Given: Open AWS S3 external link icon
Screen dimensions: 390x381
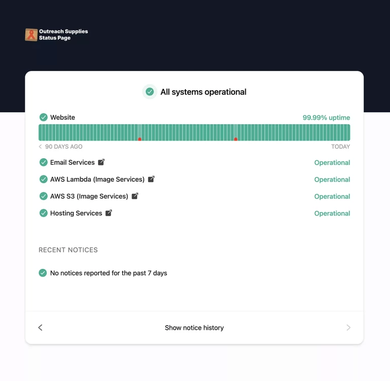Looking at the screenshot, I should [135, 196].
